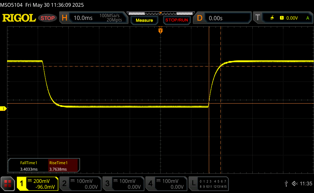Toggle the muted speaker sound icon

tap(295, 184)
